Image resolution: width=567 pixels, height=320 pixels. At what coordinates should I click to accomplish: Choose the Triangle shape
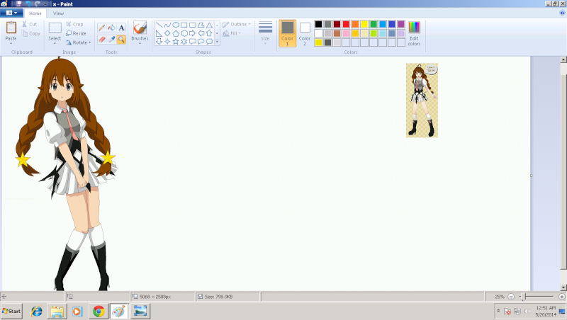tap(209, 25)
